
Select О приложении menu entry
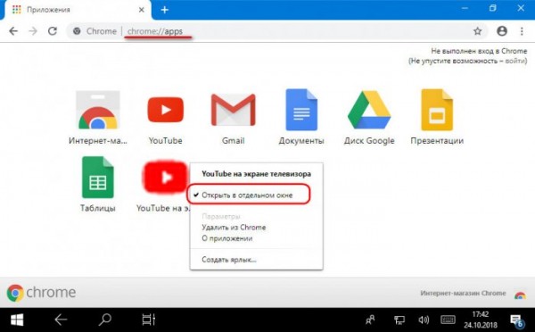click(x=227, y=238)
